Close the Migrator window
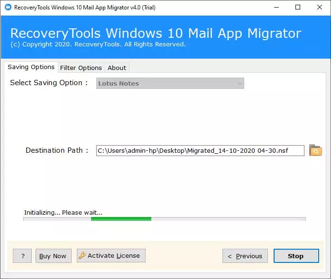The image size is (331, 279). [320, 7]
